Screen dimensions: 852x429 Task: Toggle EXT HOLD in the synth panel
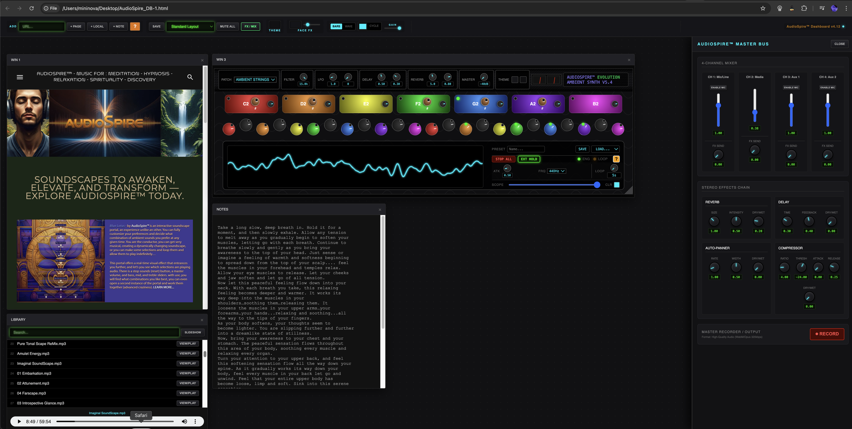(529, 159)
